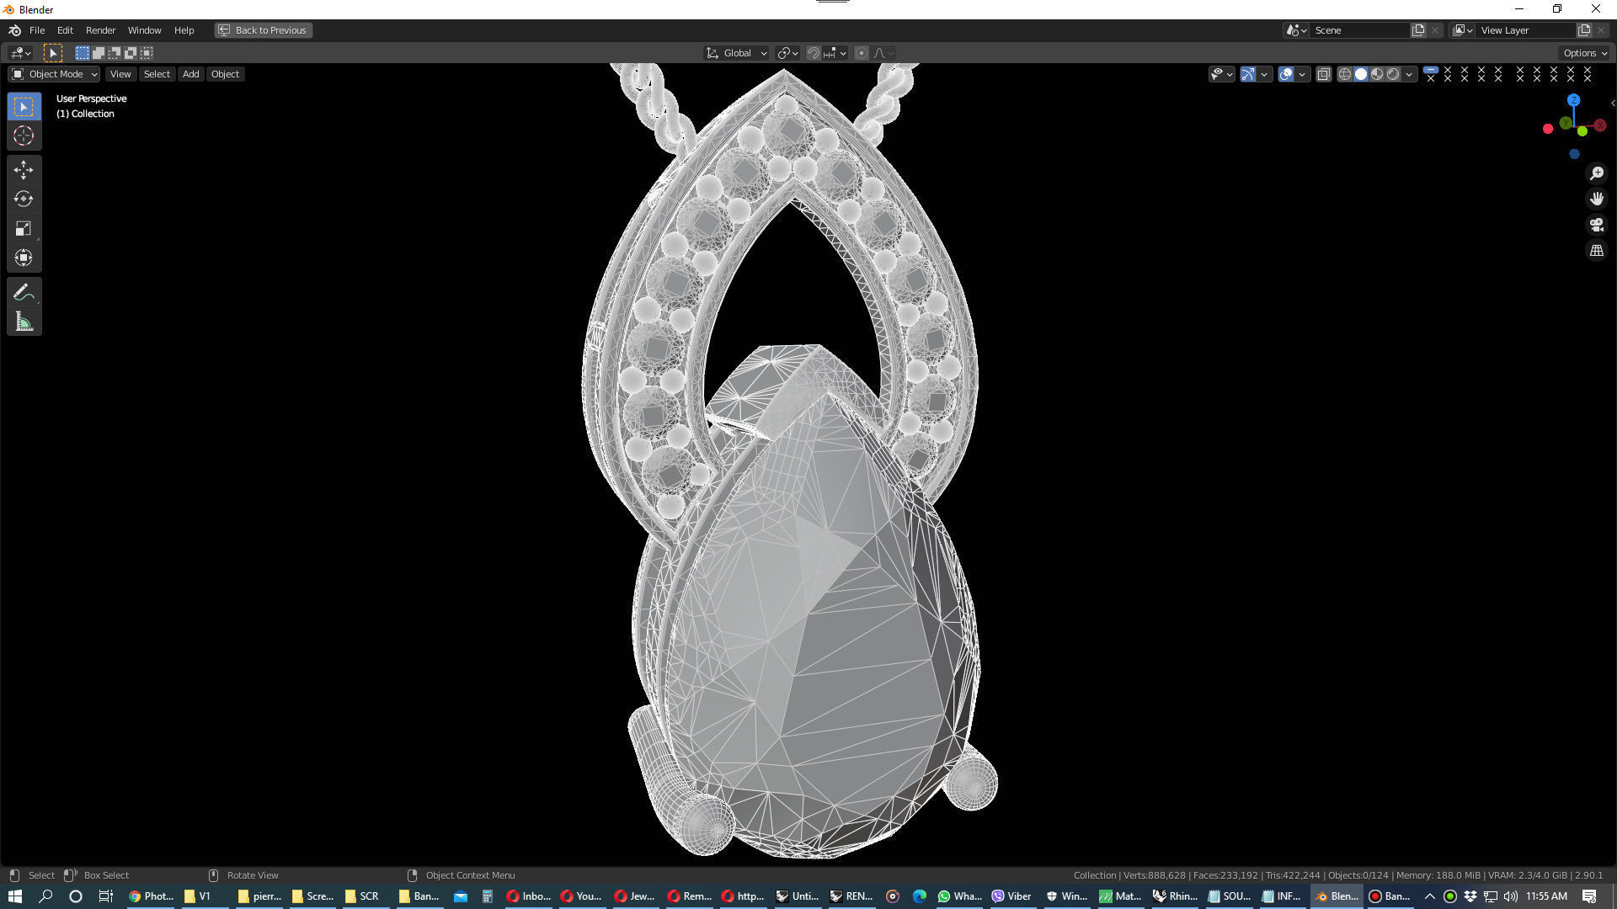Open the Render menu

100,30
